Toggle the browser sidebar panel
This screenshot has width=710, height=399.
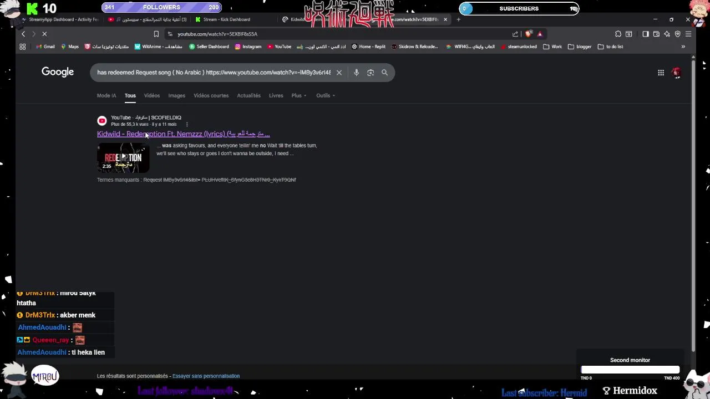[x=646, y=34]
